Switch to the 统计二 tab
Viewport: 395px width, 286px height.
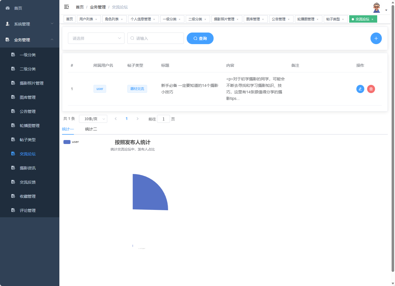(91, 129)
